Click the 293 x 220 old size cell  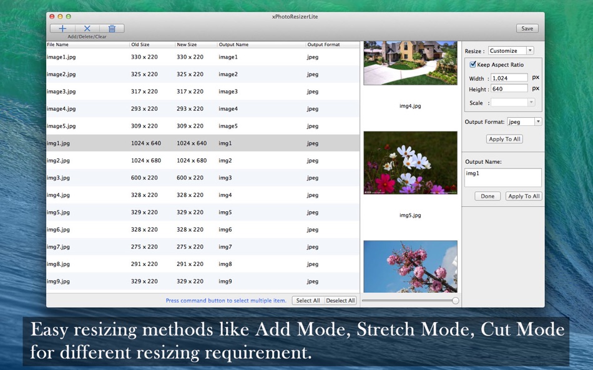point(144,109)
